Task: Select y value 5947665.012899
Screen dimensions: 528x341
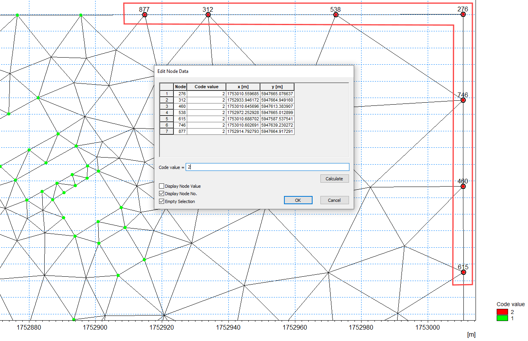Action: coord(277,113)
